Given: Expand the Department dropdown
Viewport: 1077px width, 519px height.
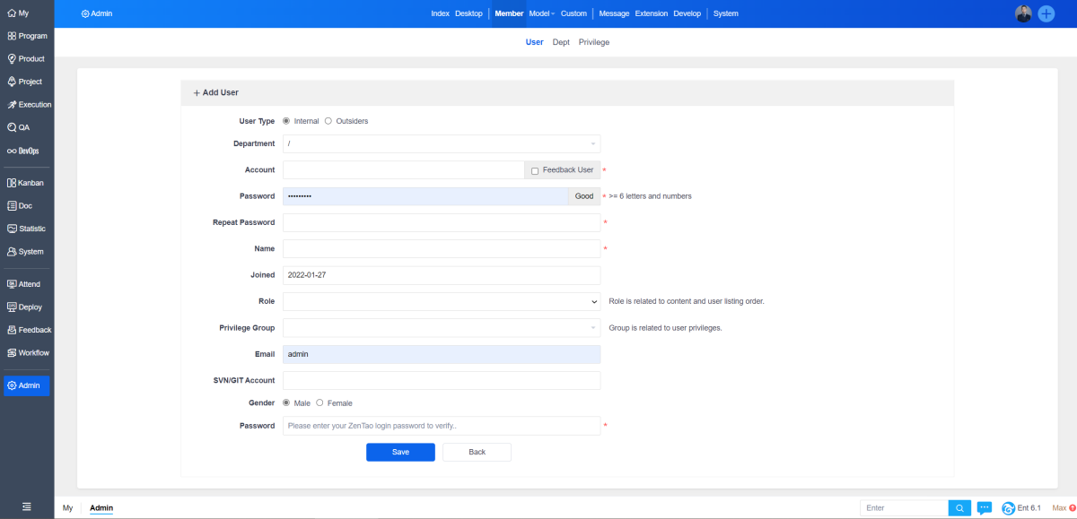Looking at the screenshot, I should [x=441, y=143].
